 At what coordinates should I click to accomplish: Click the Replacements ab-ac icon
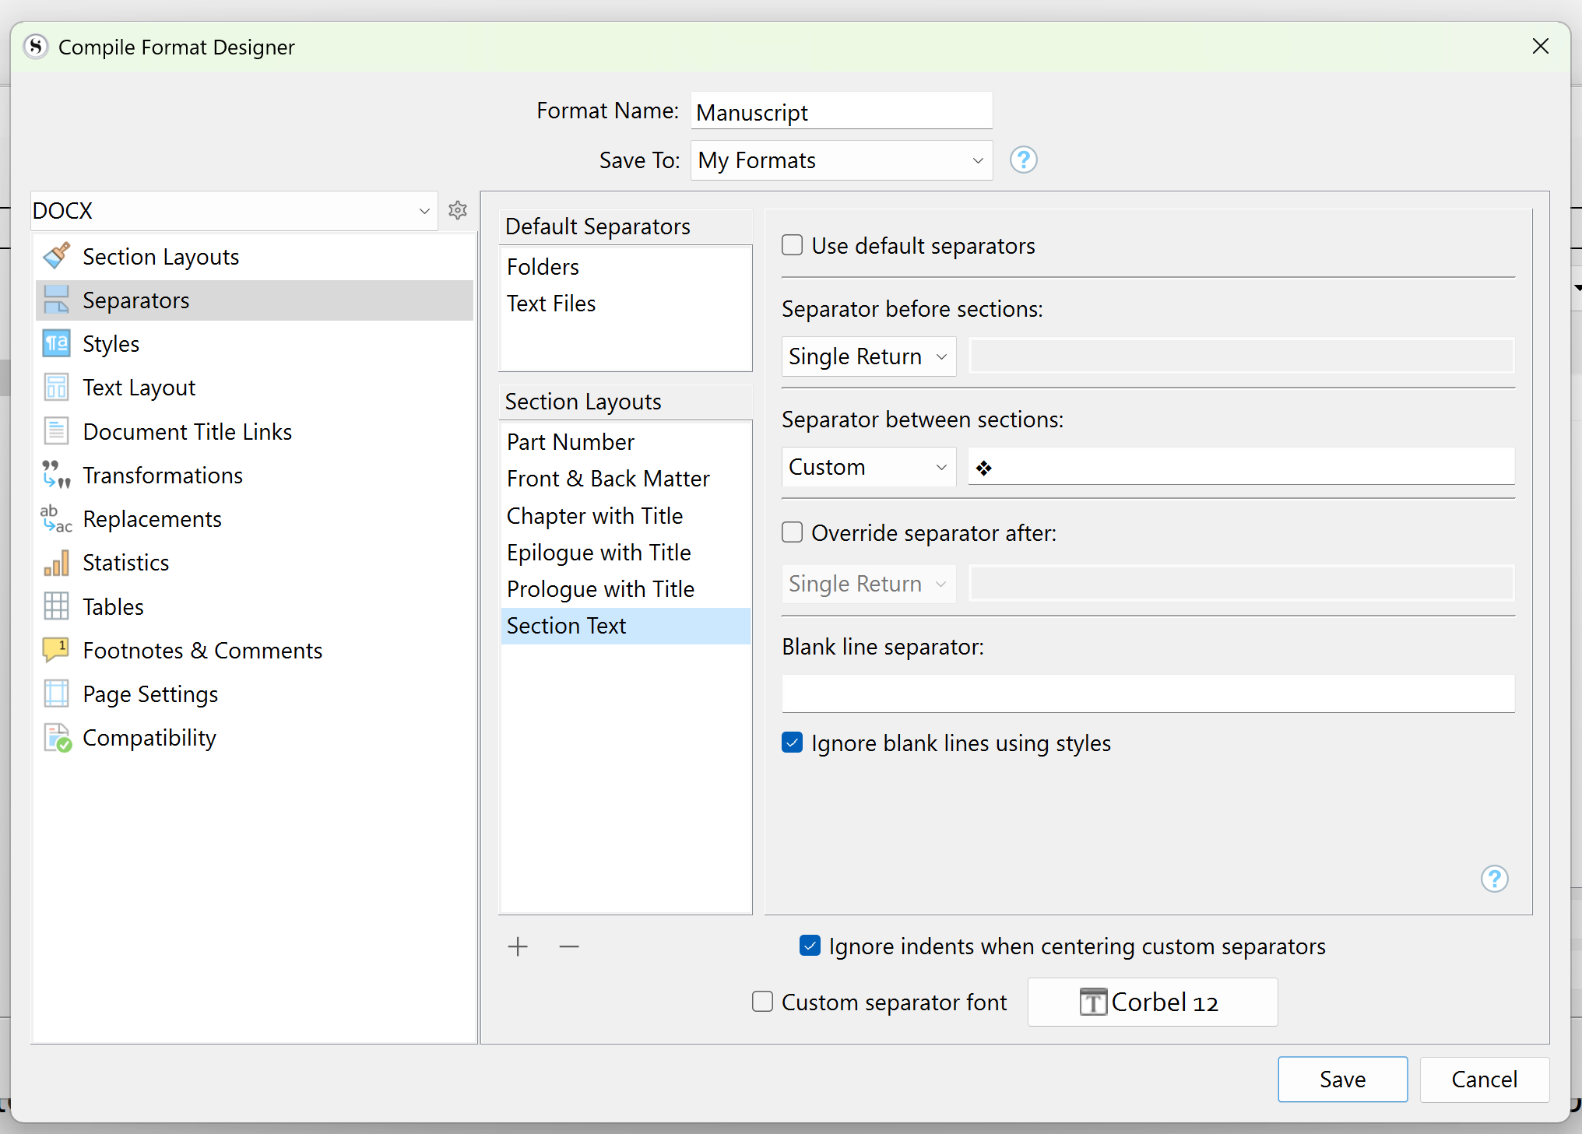[57, 518]
